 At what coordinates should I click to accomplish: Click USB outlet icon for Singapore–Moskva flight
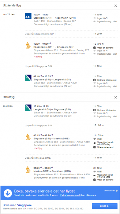(x=95, y=143)
